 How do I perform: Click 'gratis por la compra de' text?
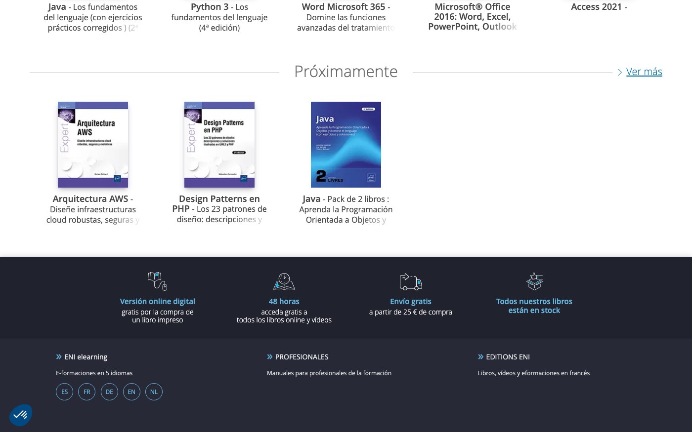pyautogui.click(x=158, y=312)
